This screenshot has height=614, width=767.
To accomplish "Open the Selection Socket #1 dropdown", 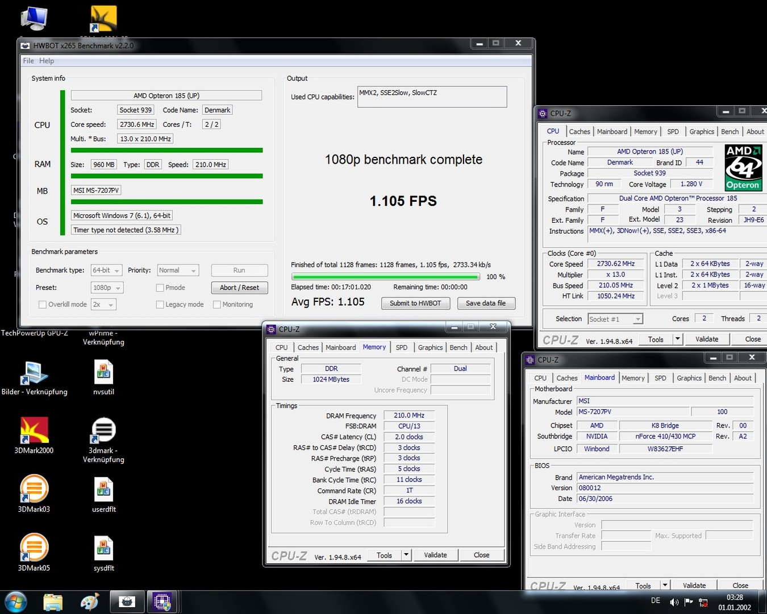I will (x=615, y=319).
